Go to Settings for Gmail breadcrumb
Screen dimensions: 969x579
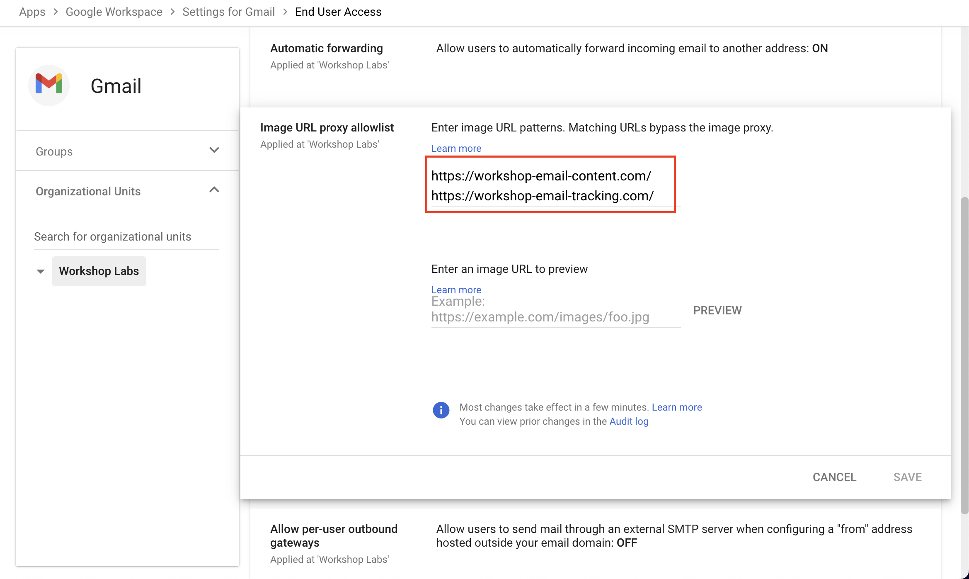point(228,12)
